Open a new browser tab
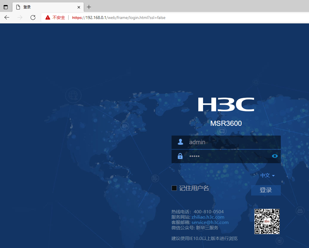Screen dimensions: 309x248 click(89, 7)
